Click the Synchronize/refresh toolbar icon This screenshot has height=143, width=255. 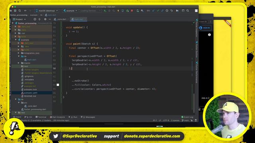click(x=20, y=11)
